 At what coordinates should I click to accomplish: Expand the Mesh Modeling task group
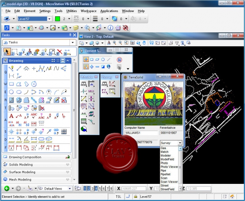pyautogui.click(x=37, y=179)
